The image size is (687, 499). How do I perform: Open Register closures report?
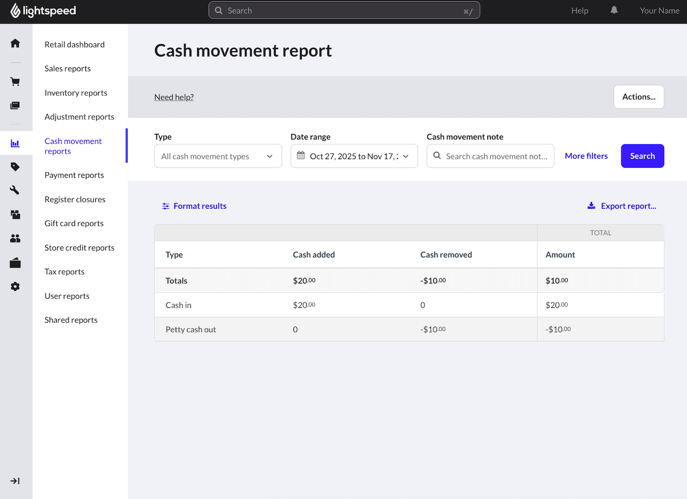click(75, 199)
